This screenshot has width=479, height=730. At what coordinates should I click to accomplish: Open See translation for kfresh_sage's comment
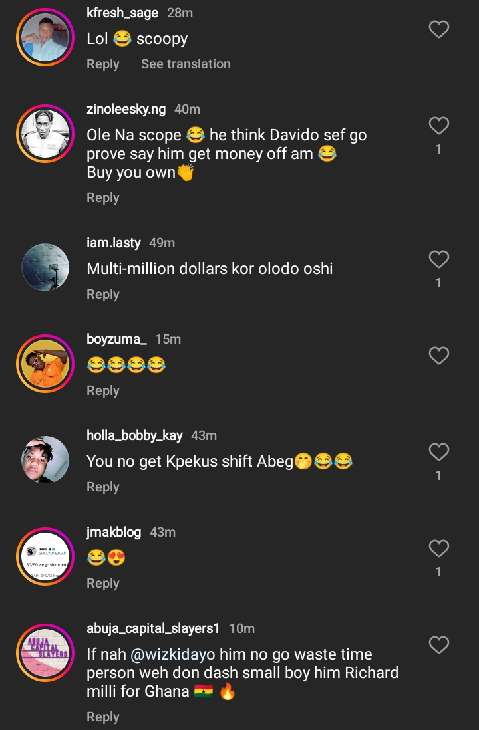(186, 64)
